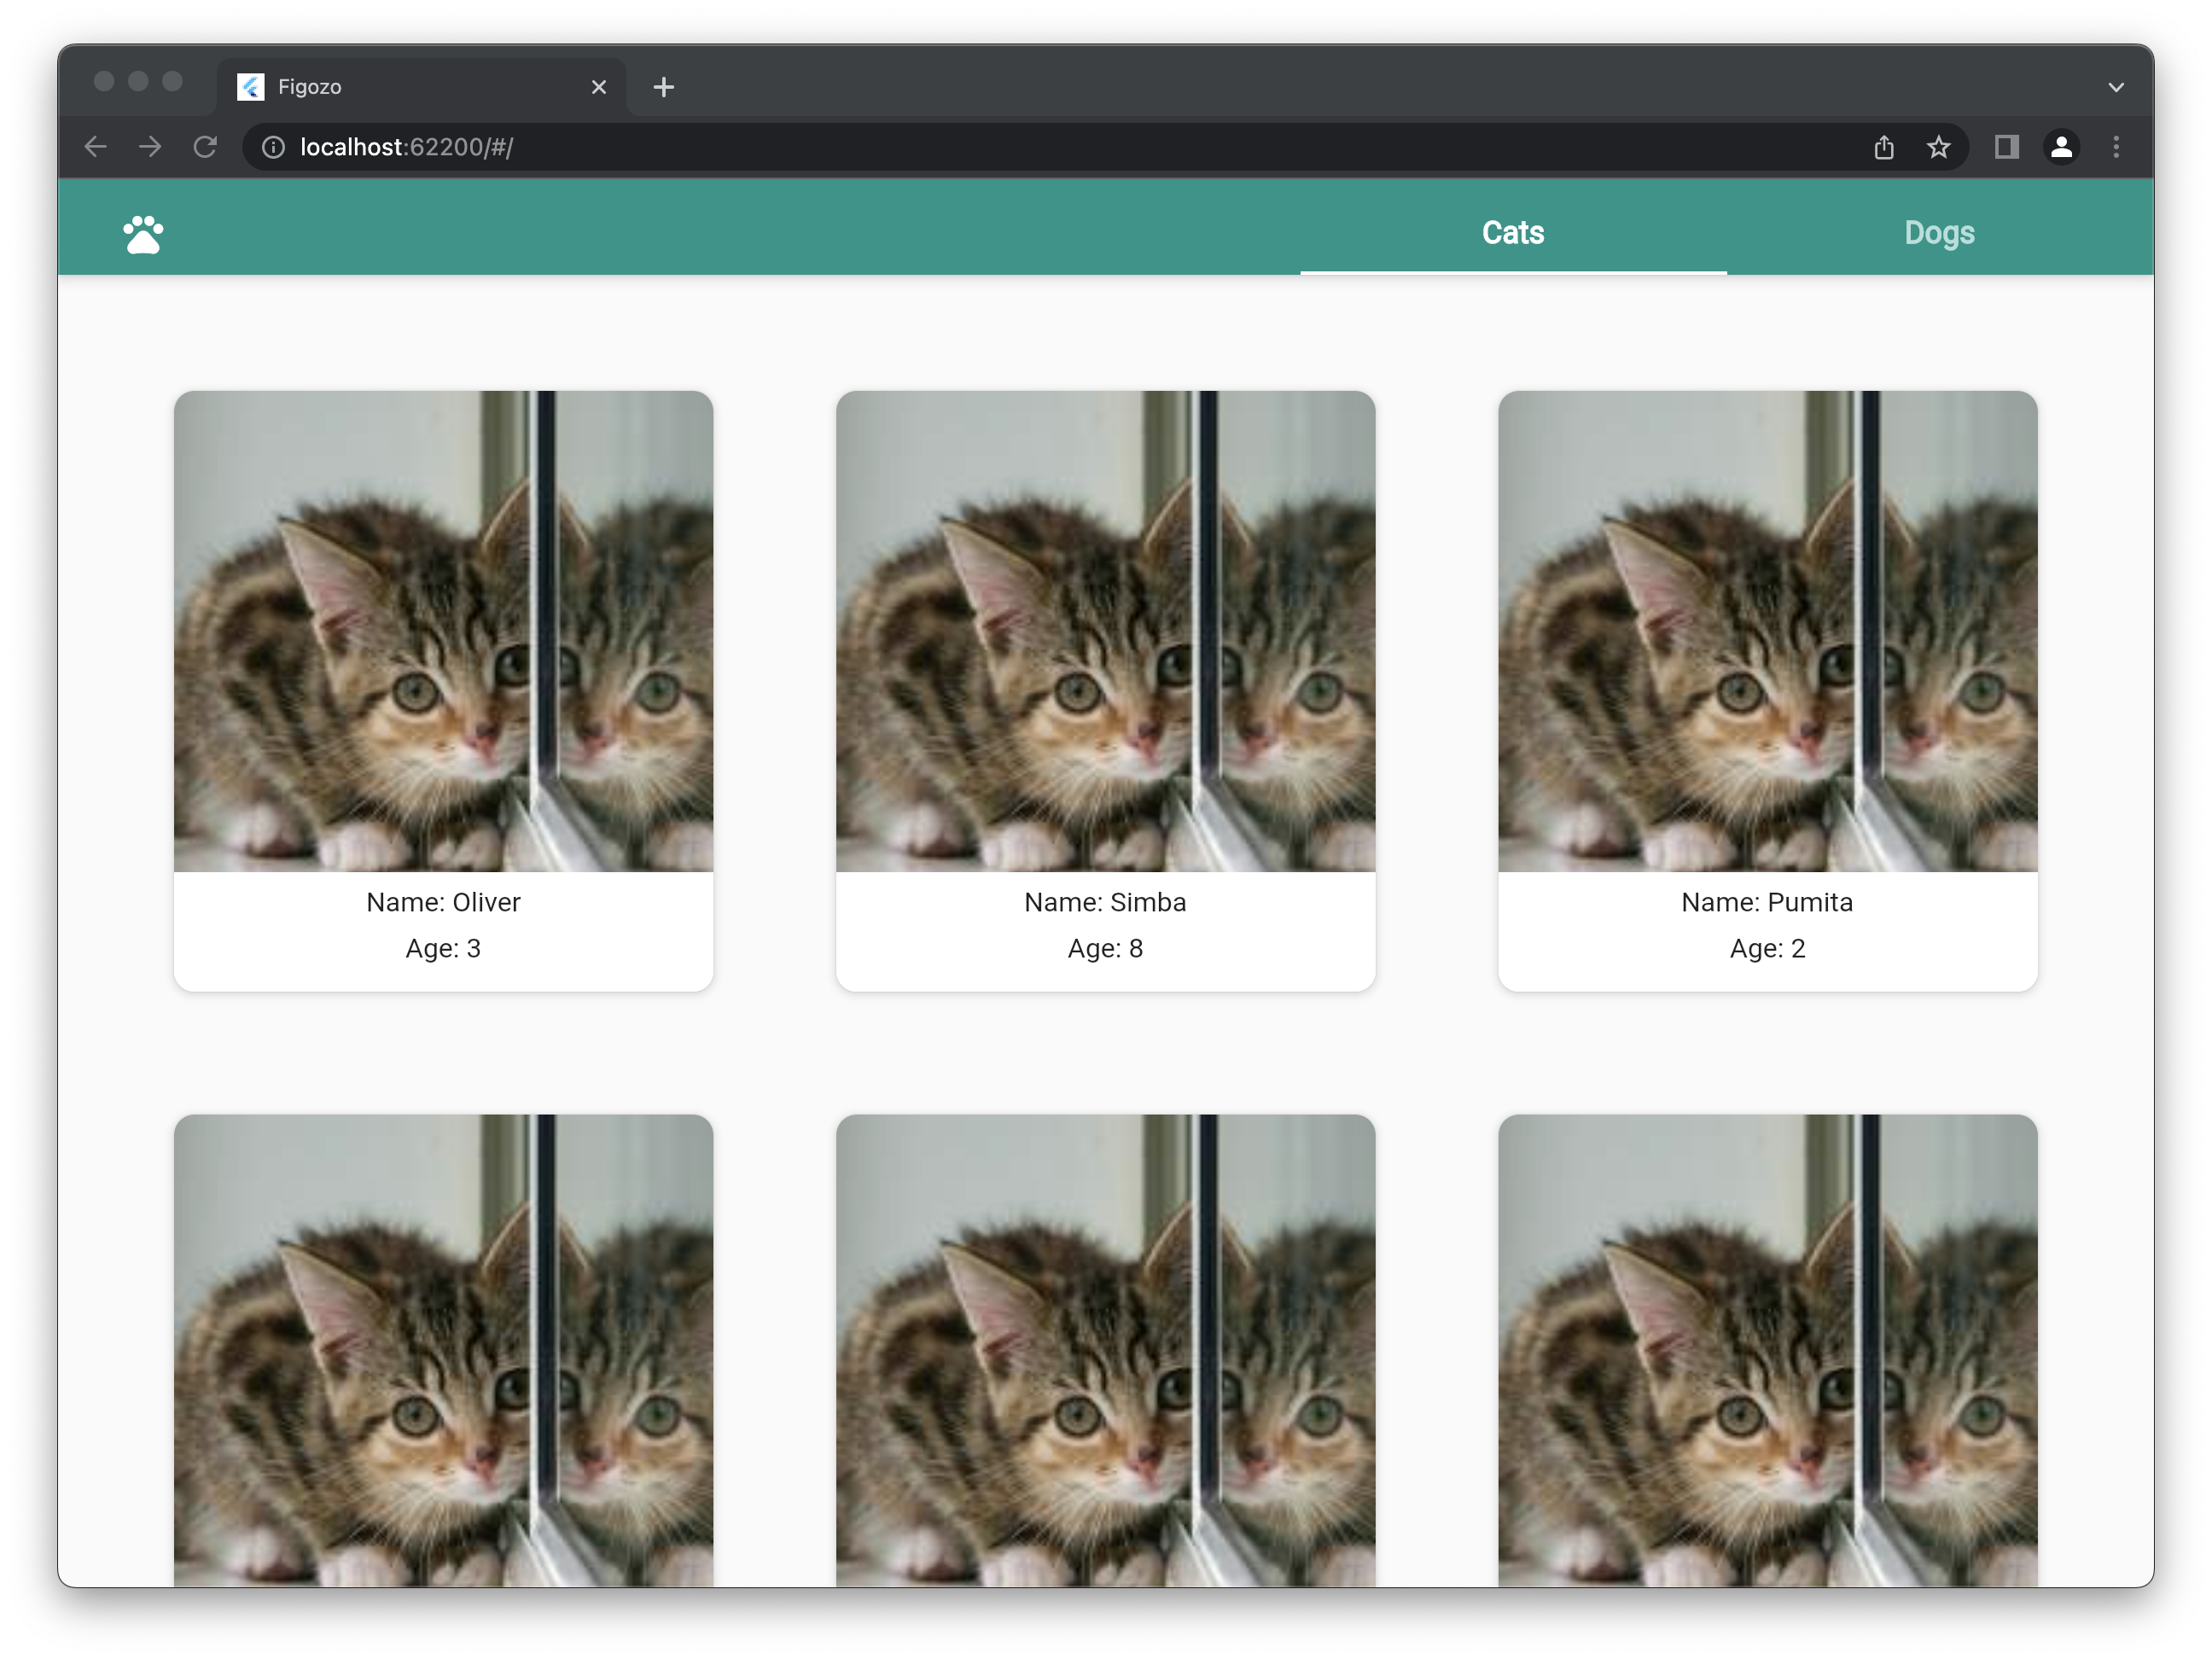2212x1659 pixels.
Task: Click the paw logo icon
Action: [x=143, y=234]
